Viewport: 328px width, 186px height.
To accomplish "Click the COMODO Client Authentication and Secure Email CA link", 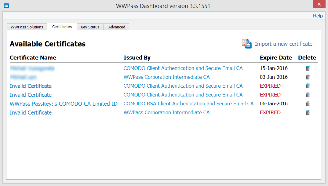I will click(183, 68).
